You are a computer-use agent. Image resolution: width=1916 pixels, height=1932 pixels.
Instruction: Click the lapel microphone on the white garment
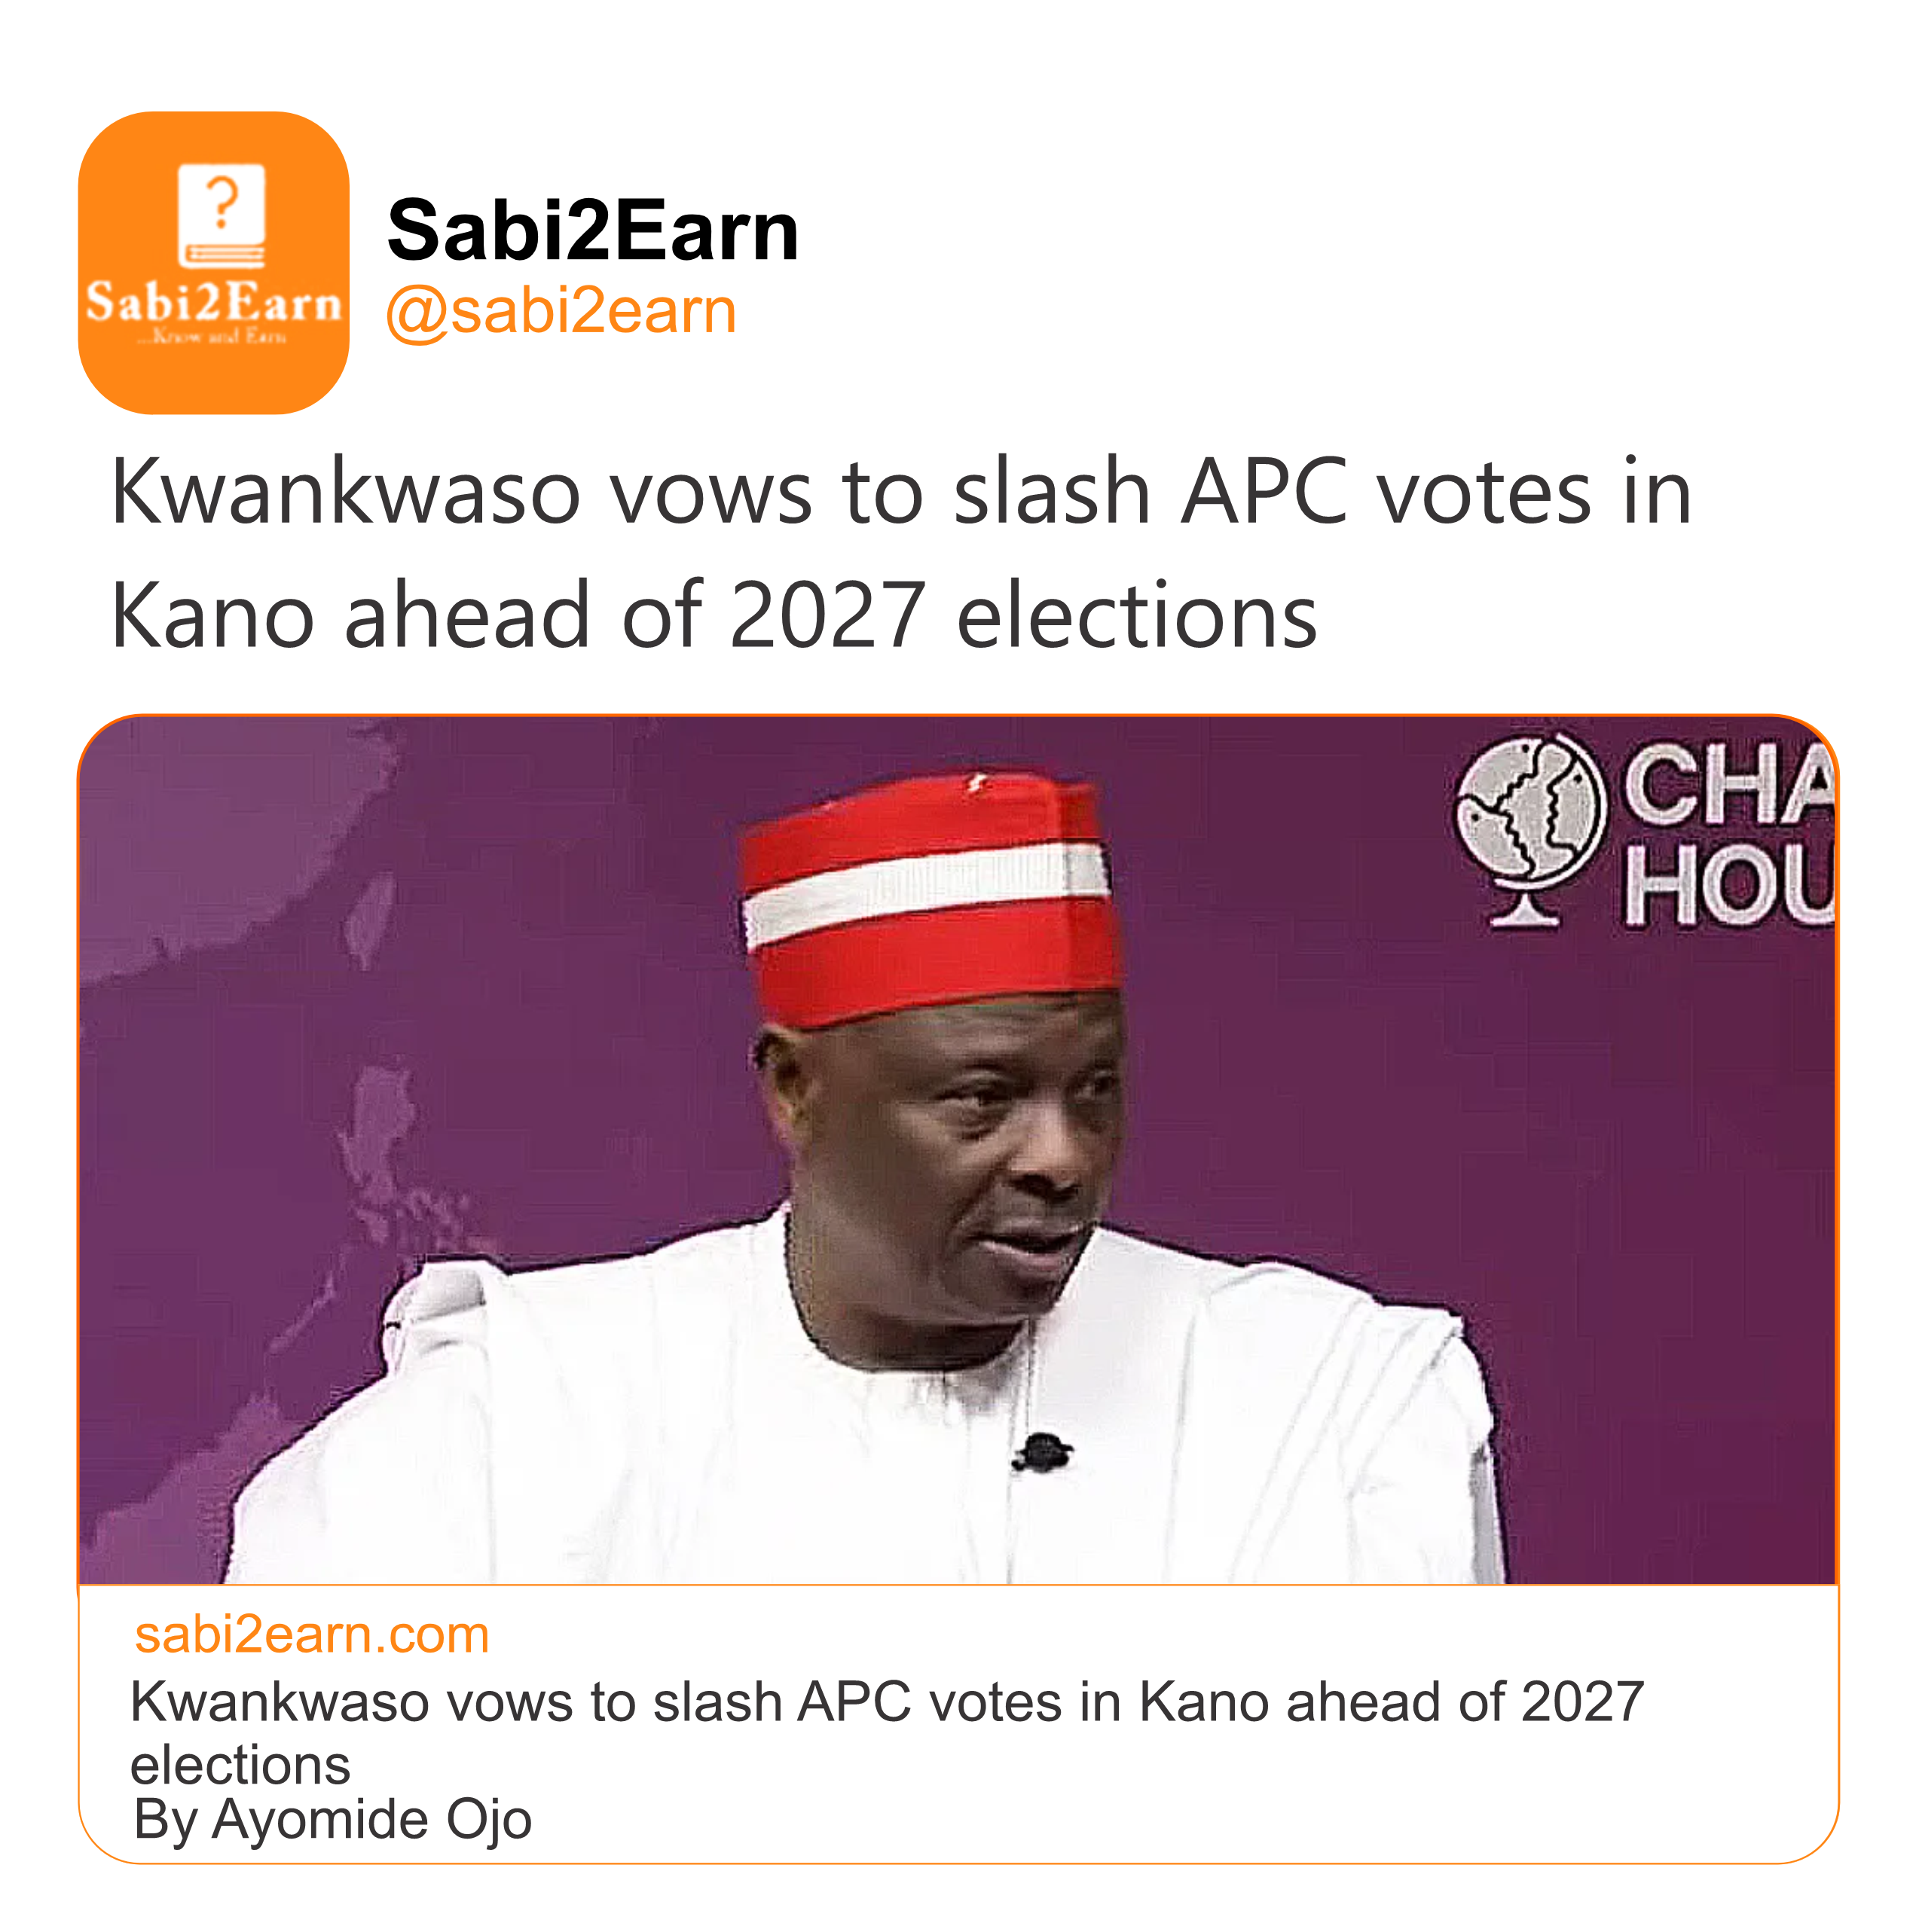point(1041,1452)
